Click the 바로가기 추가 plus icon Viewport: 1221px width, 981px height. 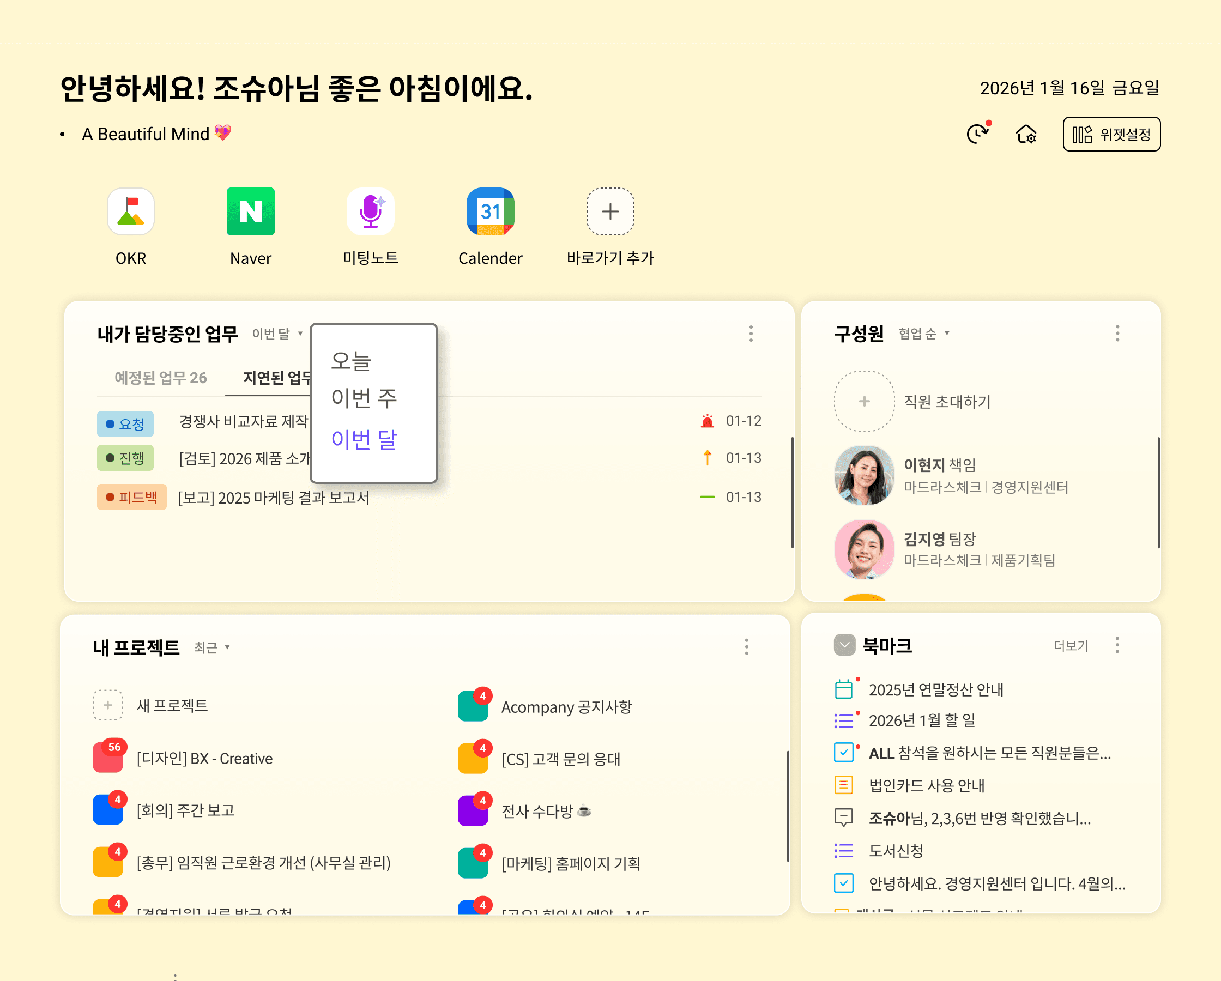pyautogui.click(x=610, y=211)
